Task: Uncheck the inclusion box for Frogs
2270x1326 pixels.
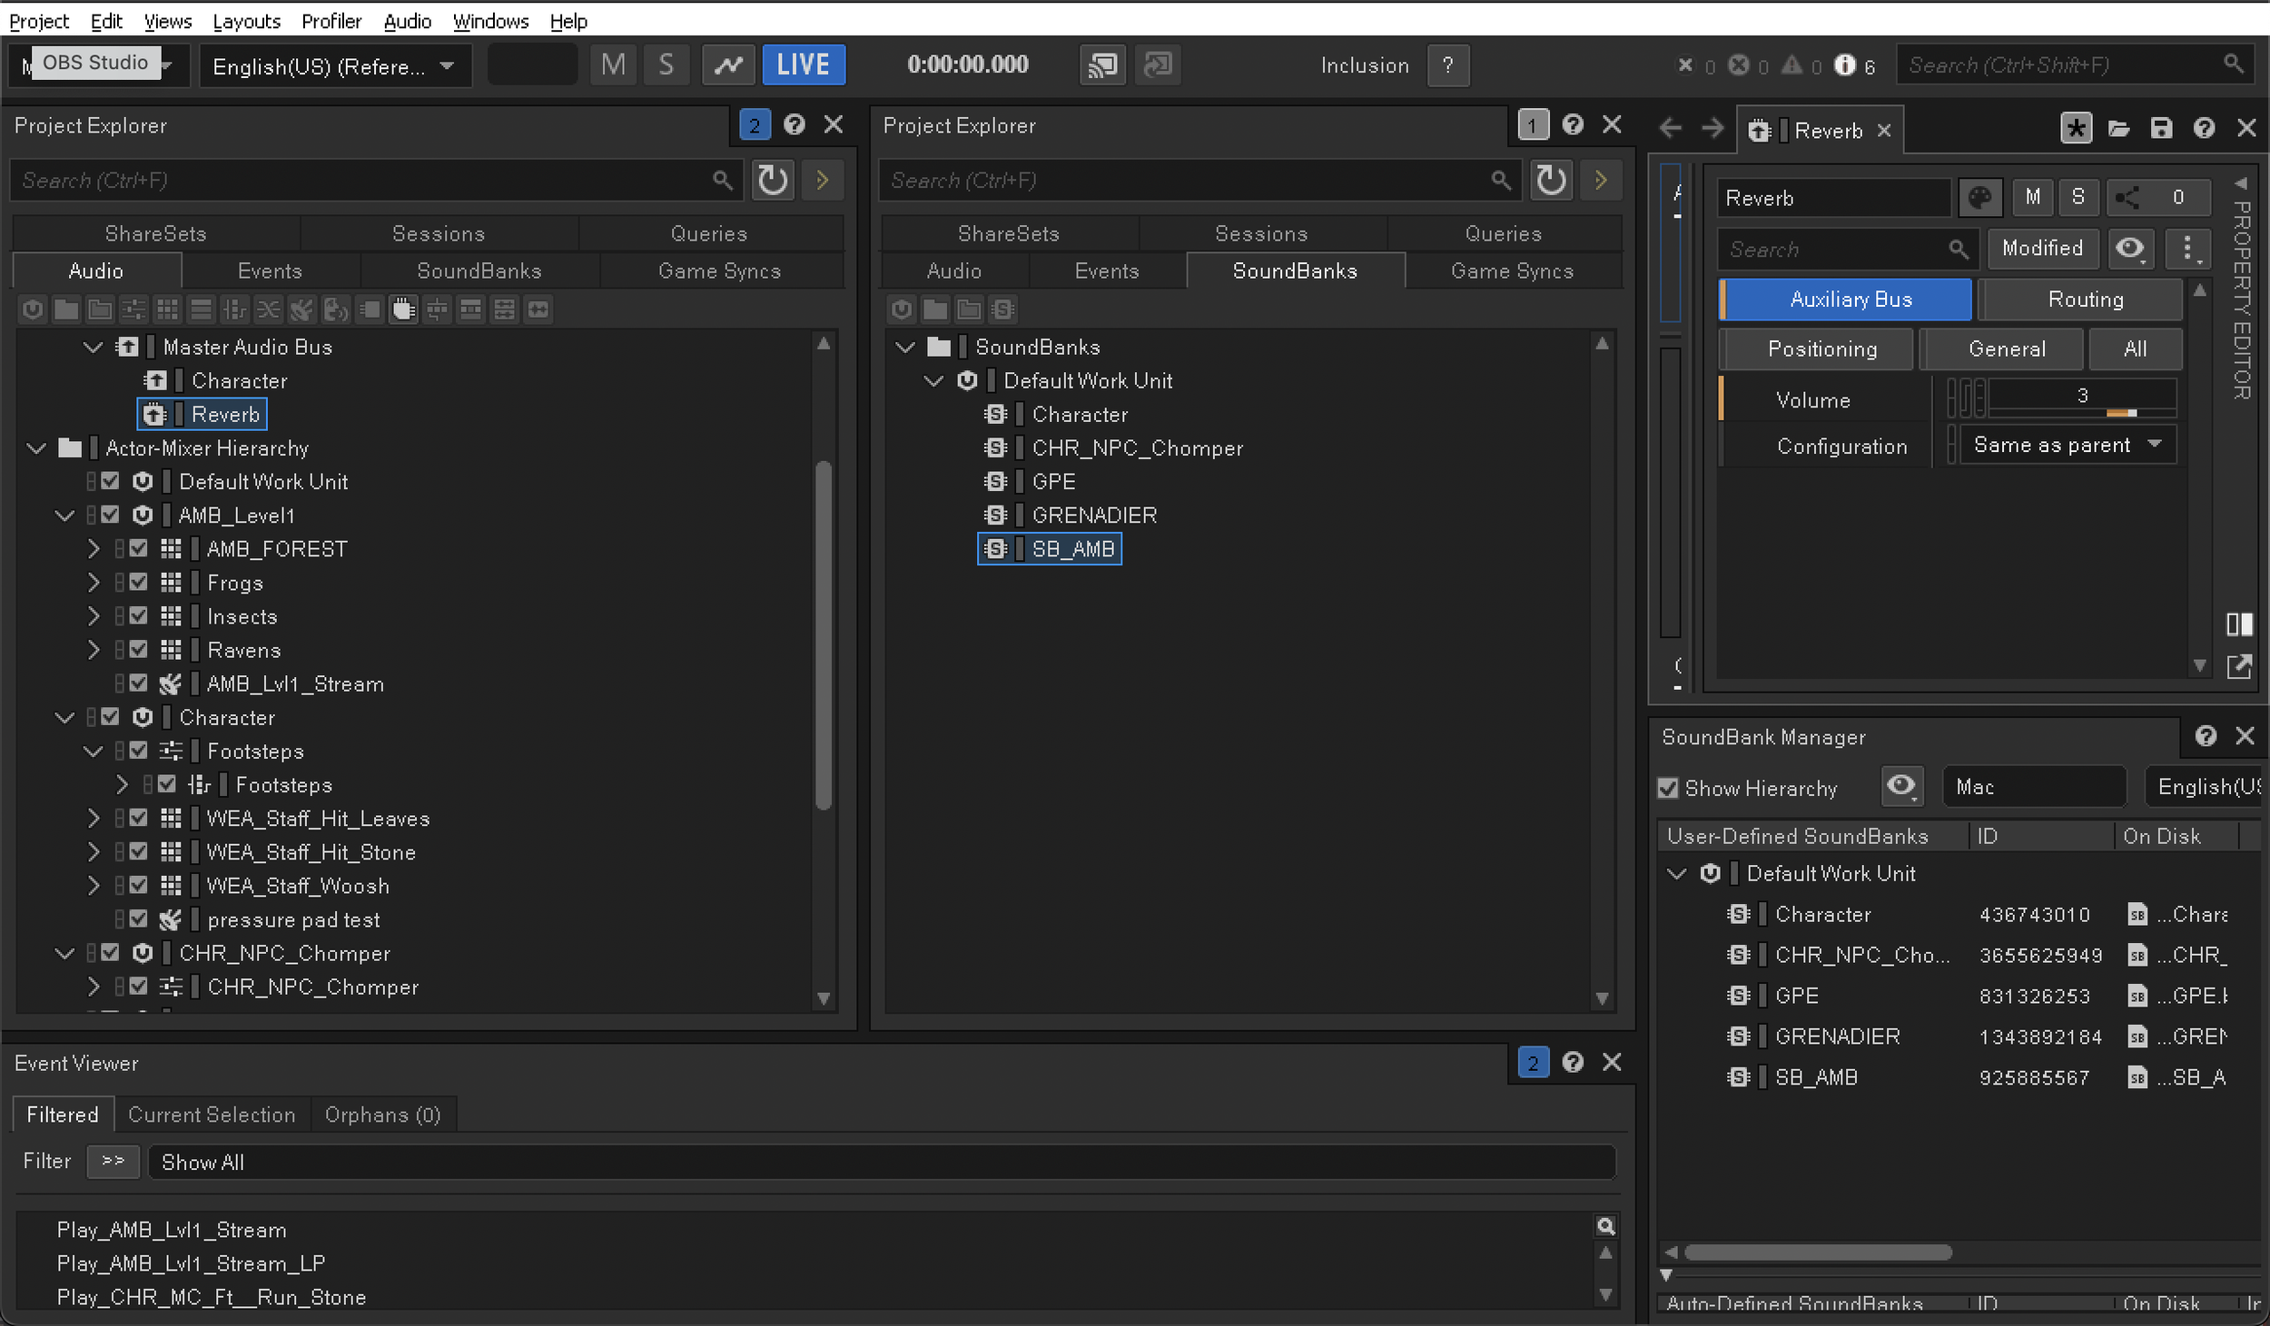Action: pos(138,583)
